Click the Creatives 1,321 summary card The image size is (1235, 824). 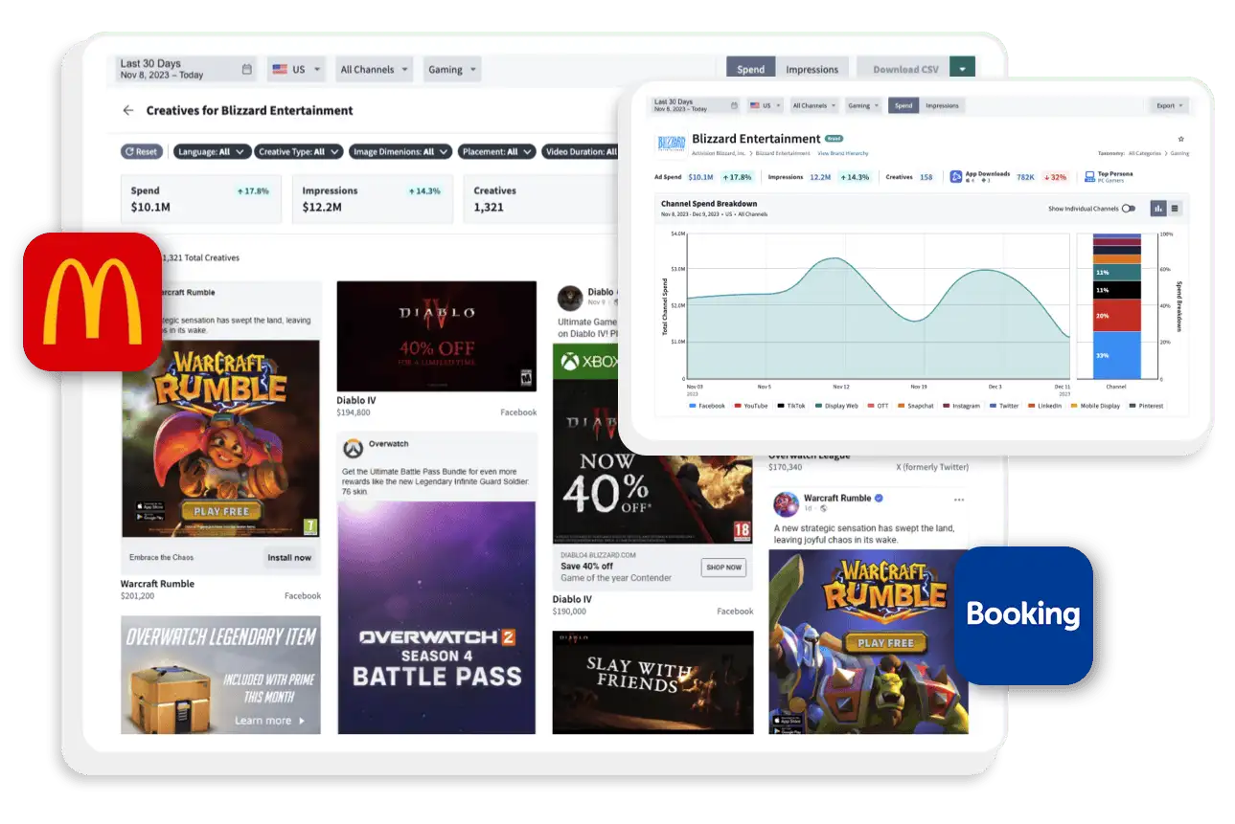click(540, 199)
